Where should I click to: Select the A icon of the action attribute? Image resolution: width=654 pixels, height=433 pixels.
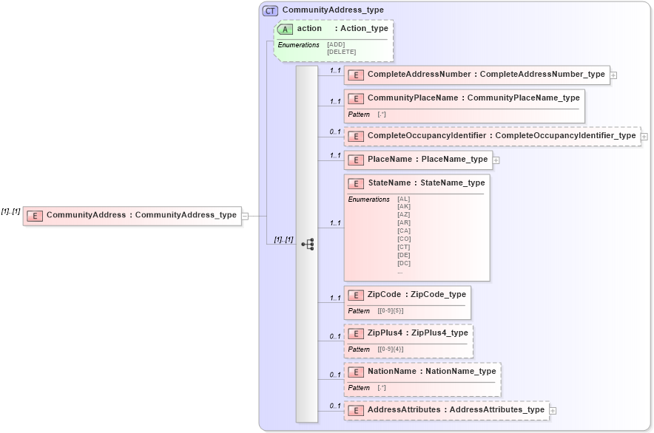[285, 29]
